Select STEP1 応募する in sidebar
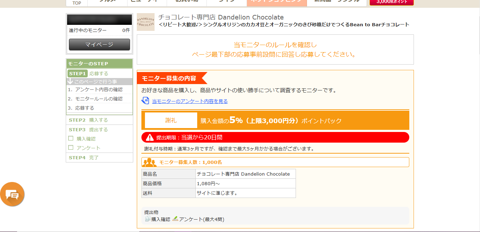This screenshot has height=232, width=480. point(99,73)
